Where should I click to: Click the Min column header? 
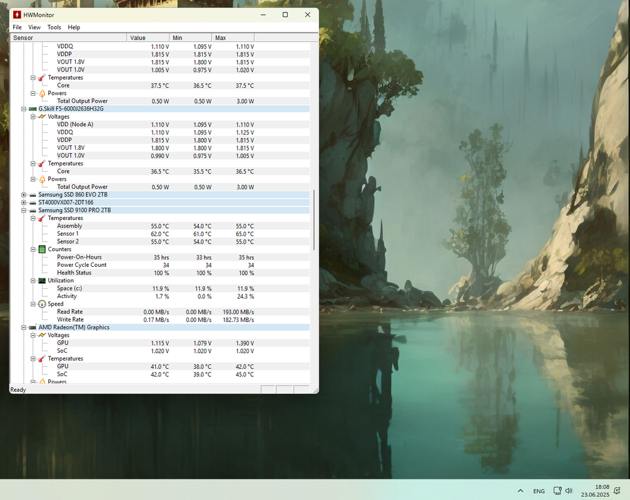click(x=190, y=37)
